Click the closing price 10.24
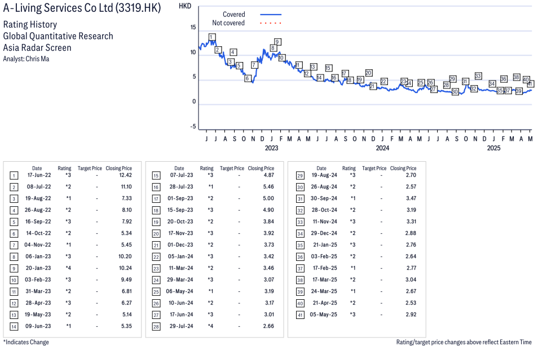Screen dimensions: 538x346 tap(126, 268)
